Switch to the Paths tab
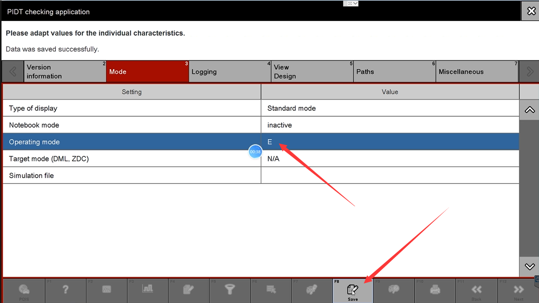The width and height of the screenshot is (539, 303). [394, 72]
